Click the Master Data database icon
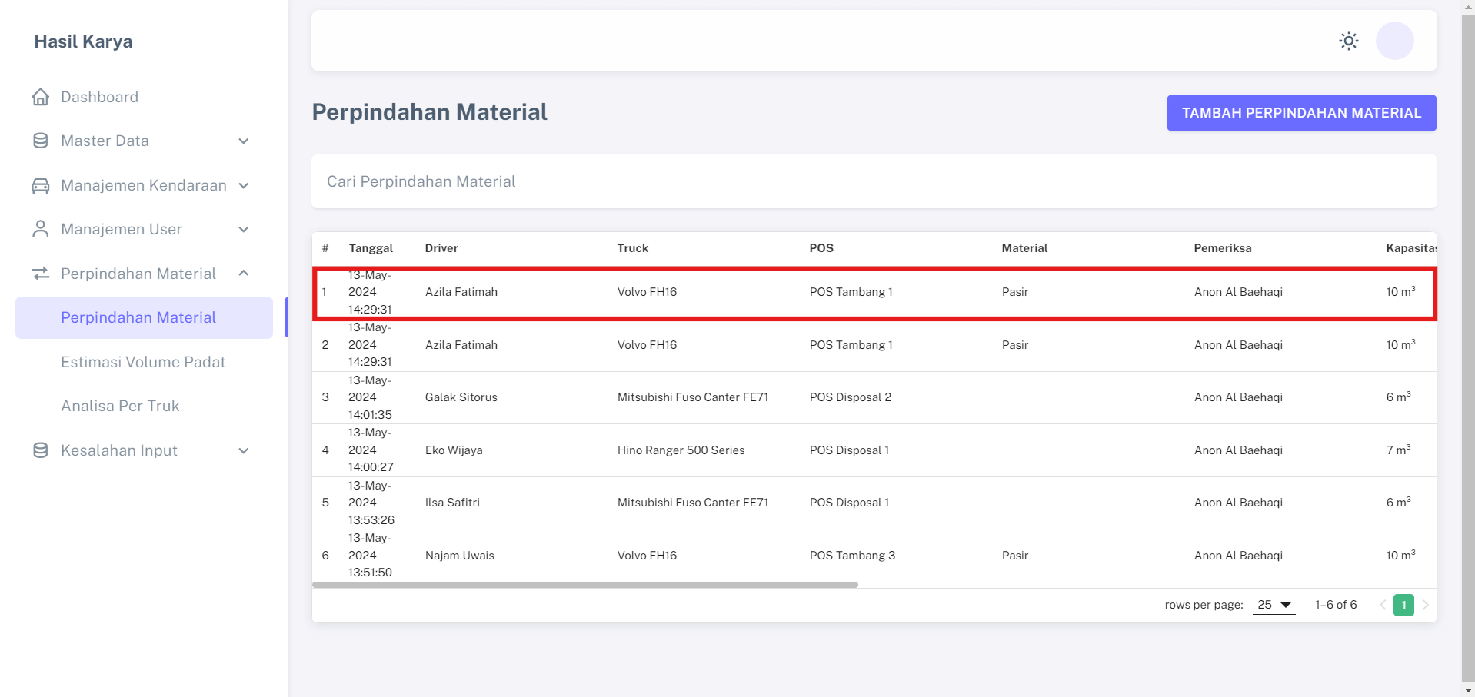The width and height of the screenshot is (1475, 697). 41,141
